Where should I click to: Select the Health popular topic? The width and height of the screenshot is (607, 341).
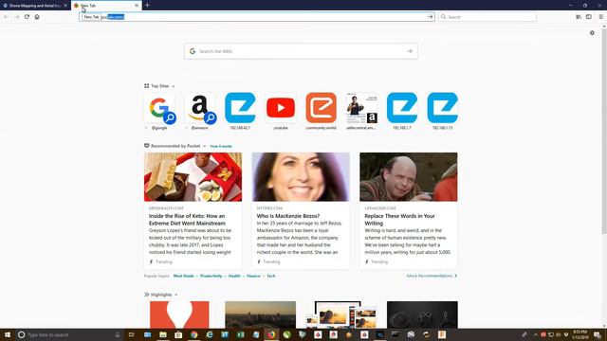pos(234,276)
